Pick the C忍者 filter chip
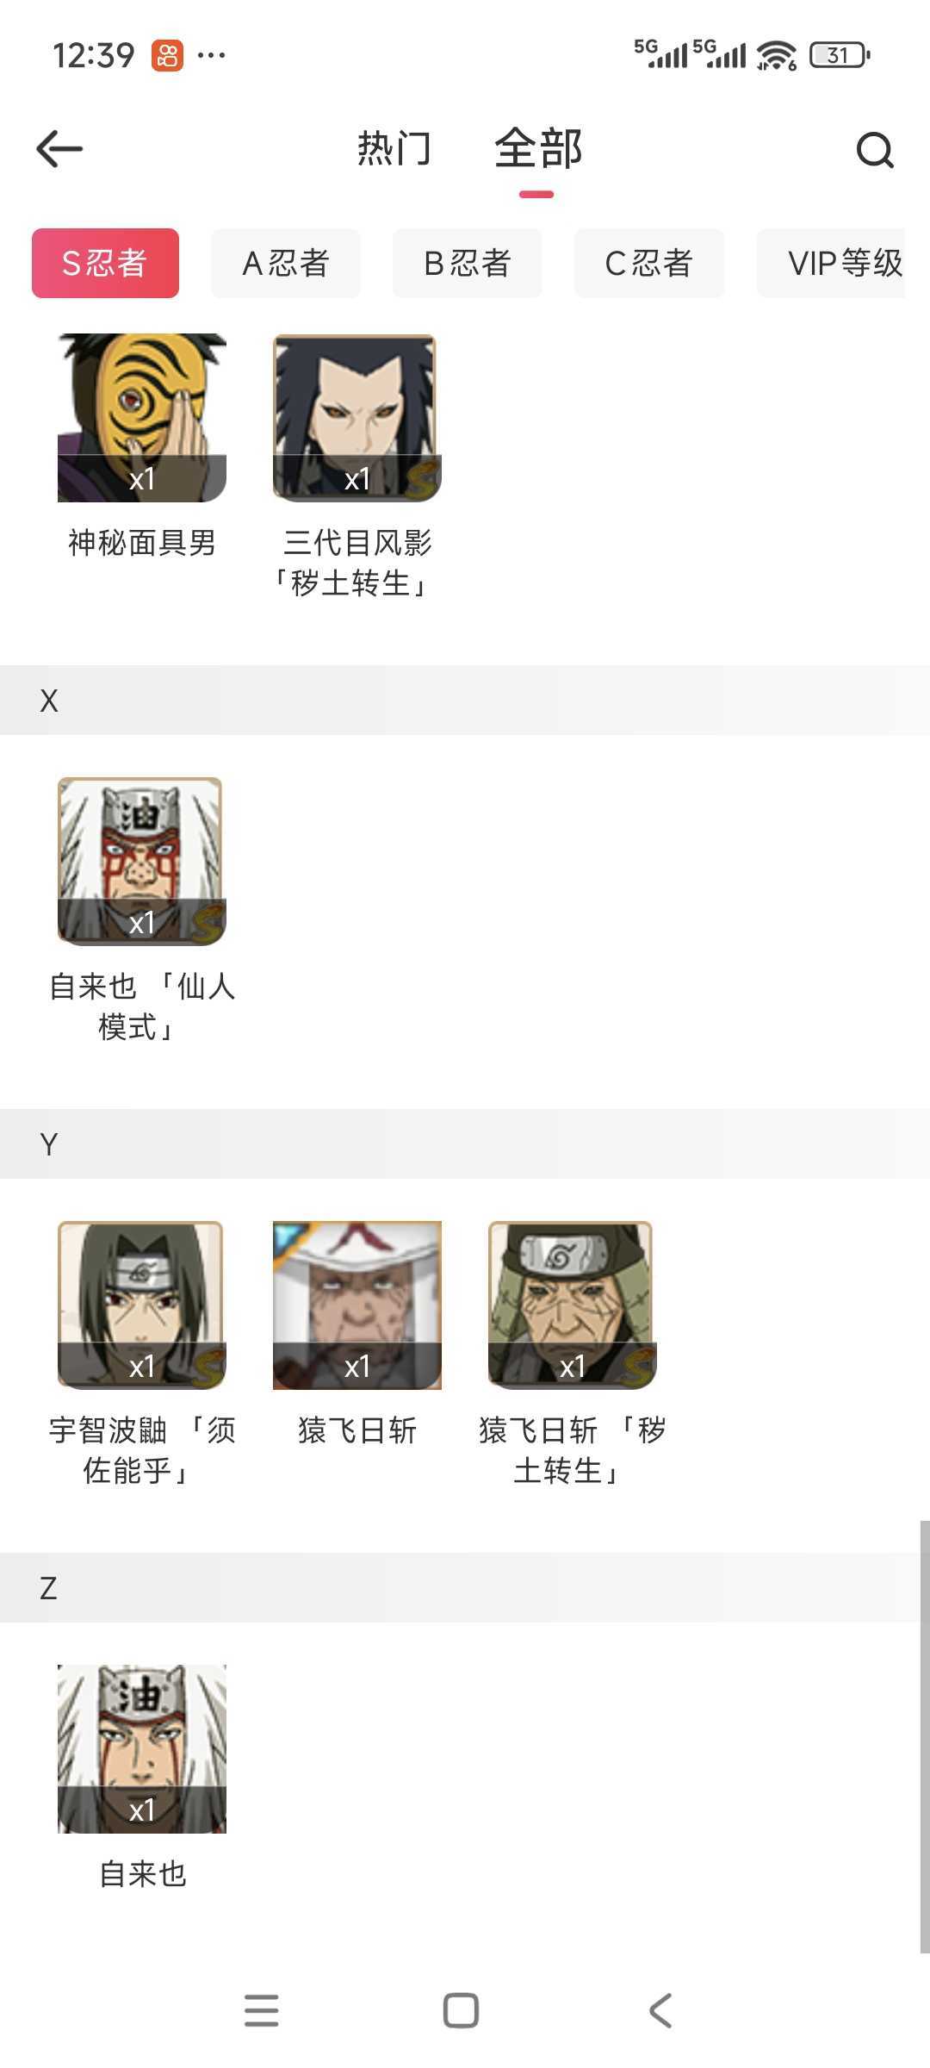 649,263
